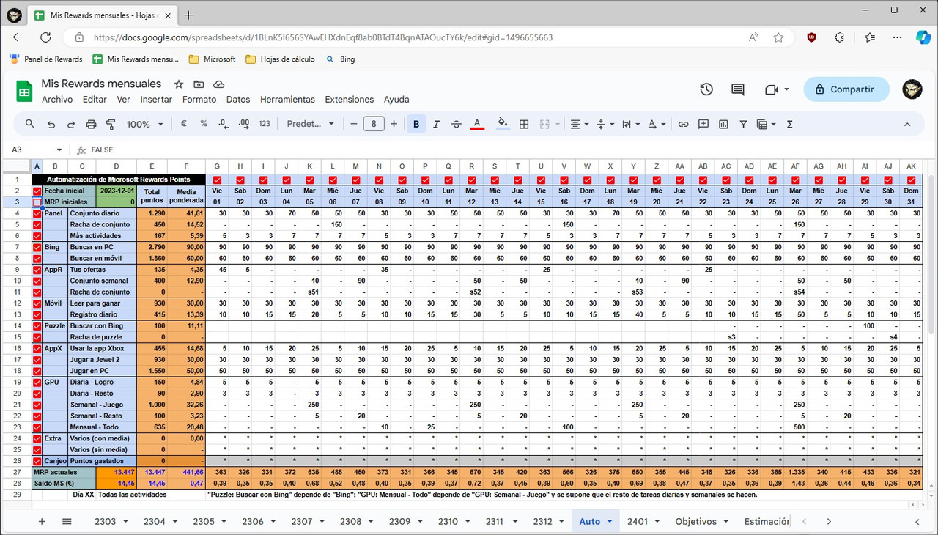Format as percent
938x535 pixels.
204,124
